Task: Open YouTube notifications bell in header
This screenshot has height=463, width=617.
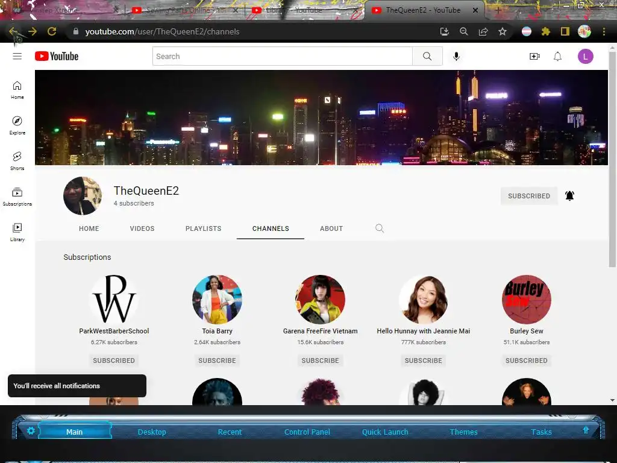Action: (x=557, y=56)
